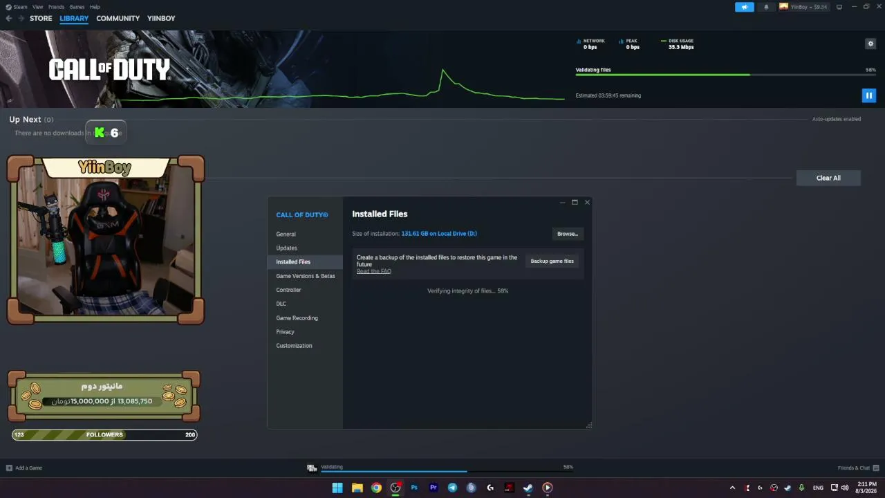885x498 pixels.
Task: Switch to the LIBRARY tab
Action: 74,18
